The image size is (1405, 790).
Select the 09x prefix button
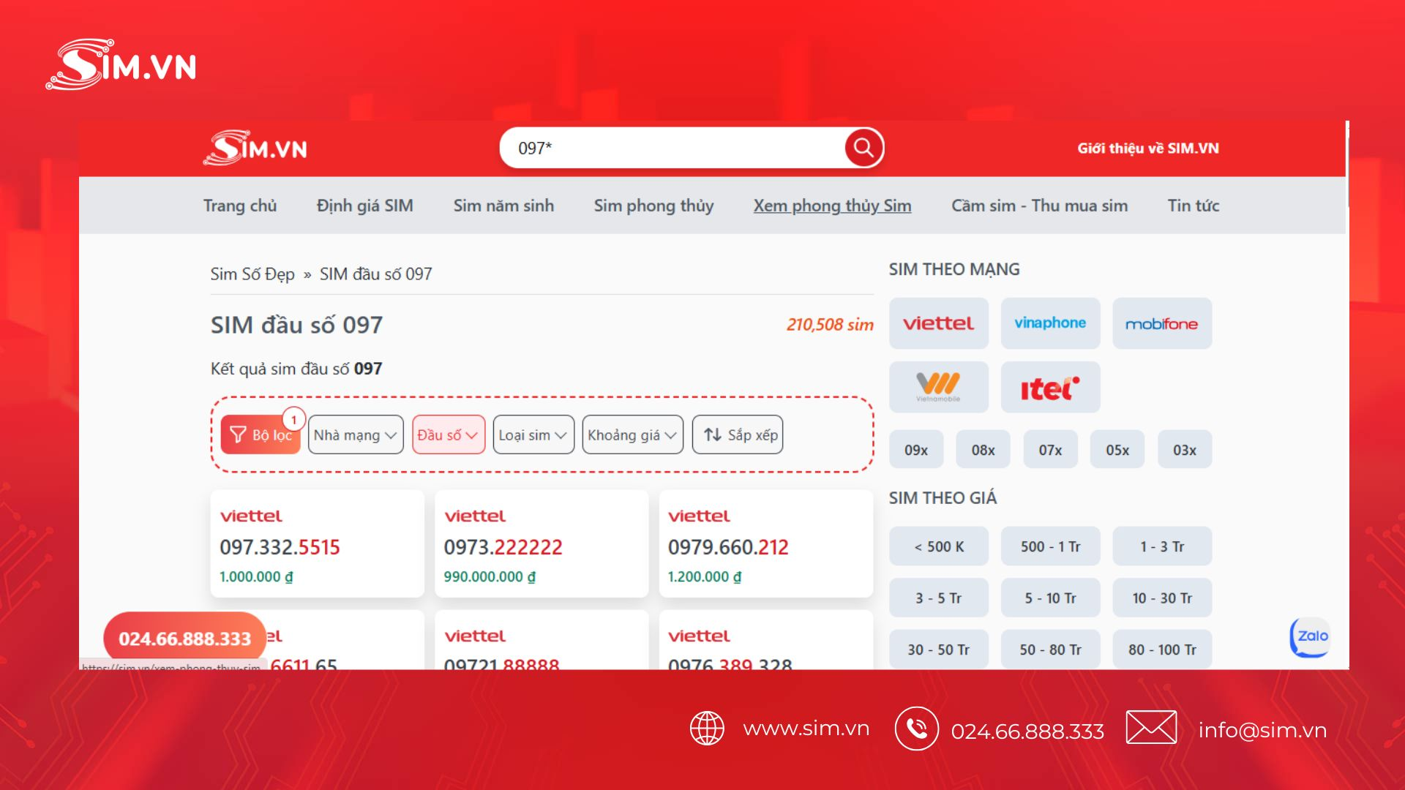coord(916,450)
